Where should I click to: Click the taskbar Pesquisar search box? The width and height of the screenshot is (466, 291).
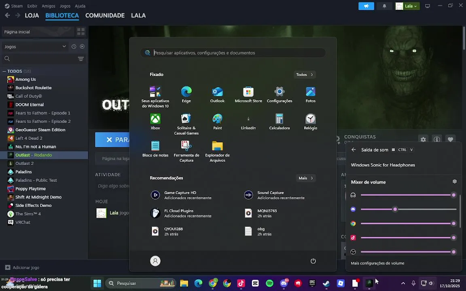coord(141,283)
